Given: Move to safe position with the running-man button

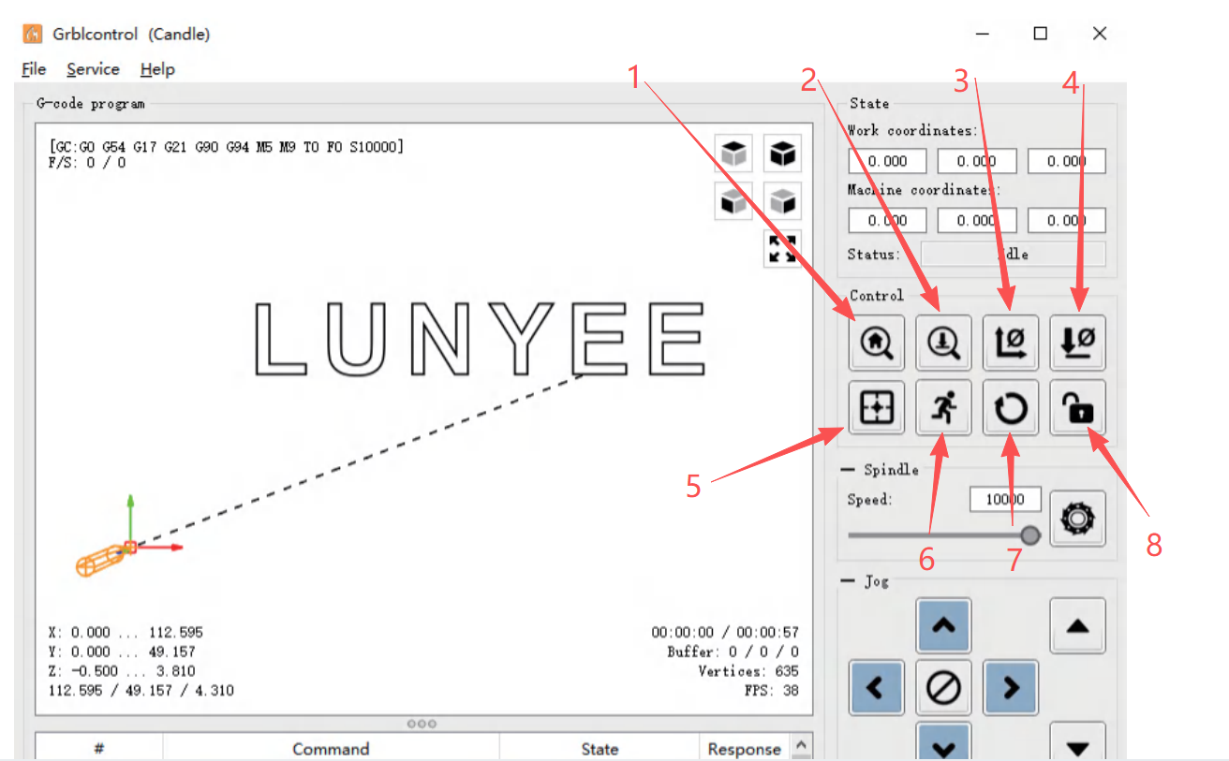Looking at the screenshot, I should [x=943, y=407].
